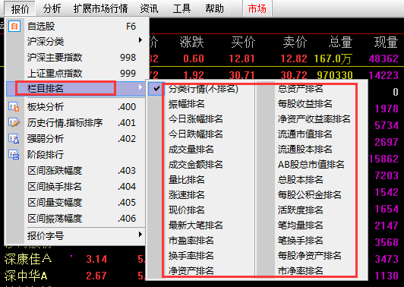Screen dimensions: 404x287
Task: Select 流通股本排名 in submenu
Action: click(x=305, y=150)
